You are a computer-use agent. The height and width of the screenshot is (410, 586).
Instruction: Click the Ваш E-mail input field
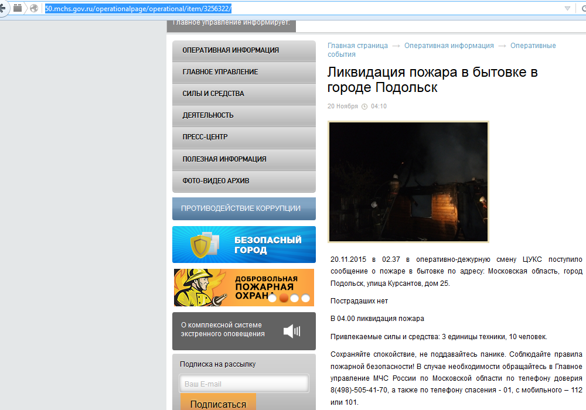[x=244, y=384]
